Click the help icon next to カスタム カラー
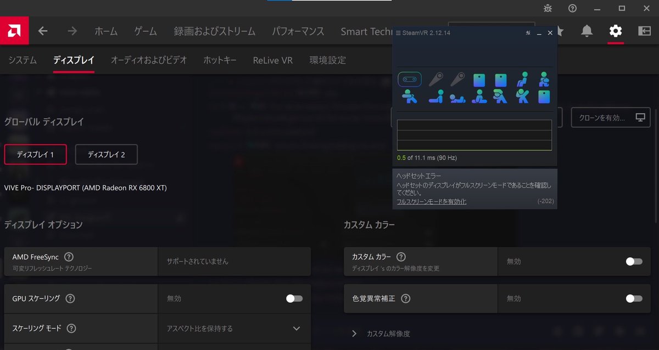Screen dimensions: 659x350 coord(401,257)
